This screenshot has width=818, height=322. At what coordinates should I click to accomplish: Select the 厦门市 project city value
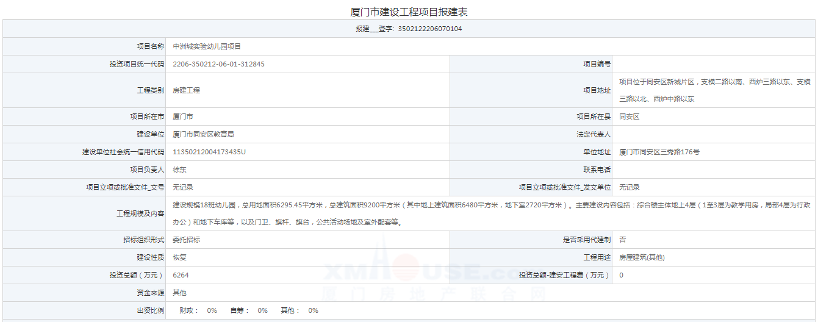tap(183, 116)
